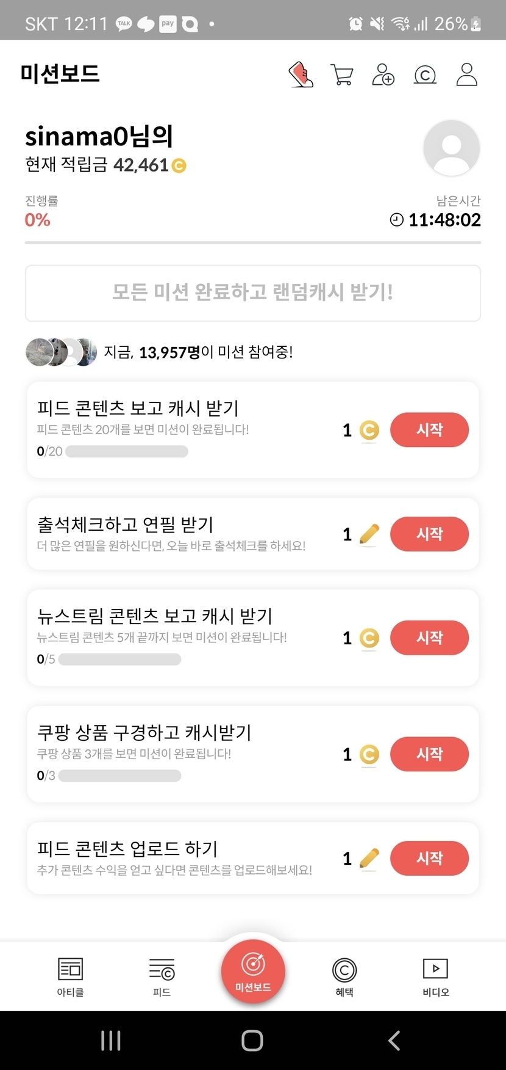Start the 뉴스트림 콘텐츠 보고 캐시 받기 mission
Screen dimensions: 506x1070
click(429, 638)
